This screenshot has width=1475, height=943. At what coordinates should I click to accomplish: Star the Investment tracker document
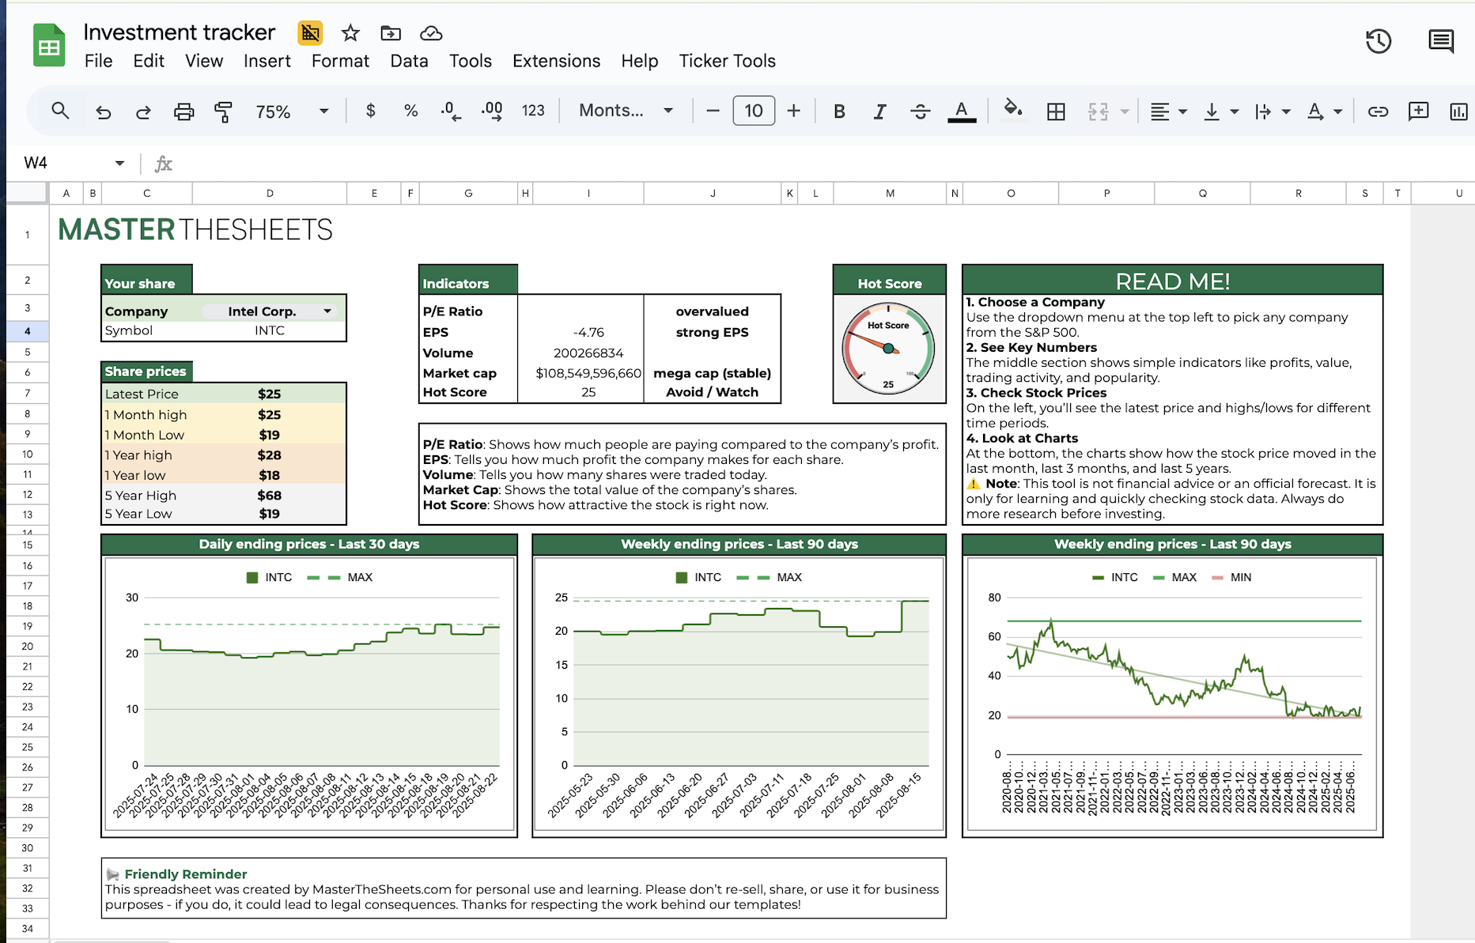tap(350, 33)
